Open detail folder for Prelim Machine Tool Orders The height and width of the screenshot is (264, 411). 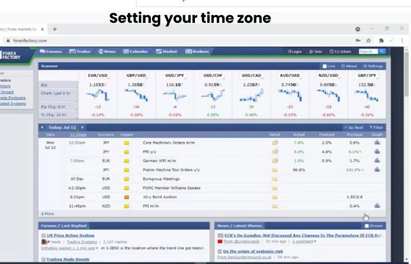[x=275, y=170]
